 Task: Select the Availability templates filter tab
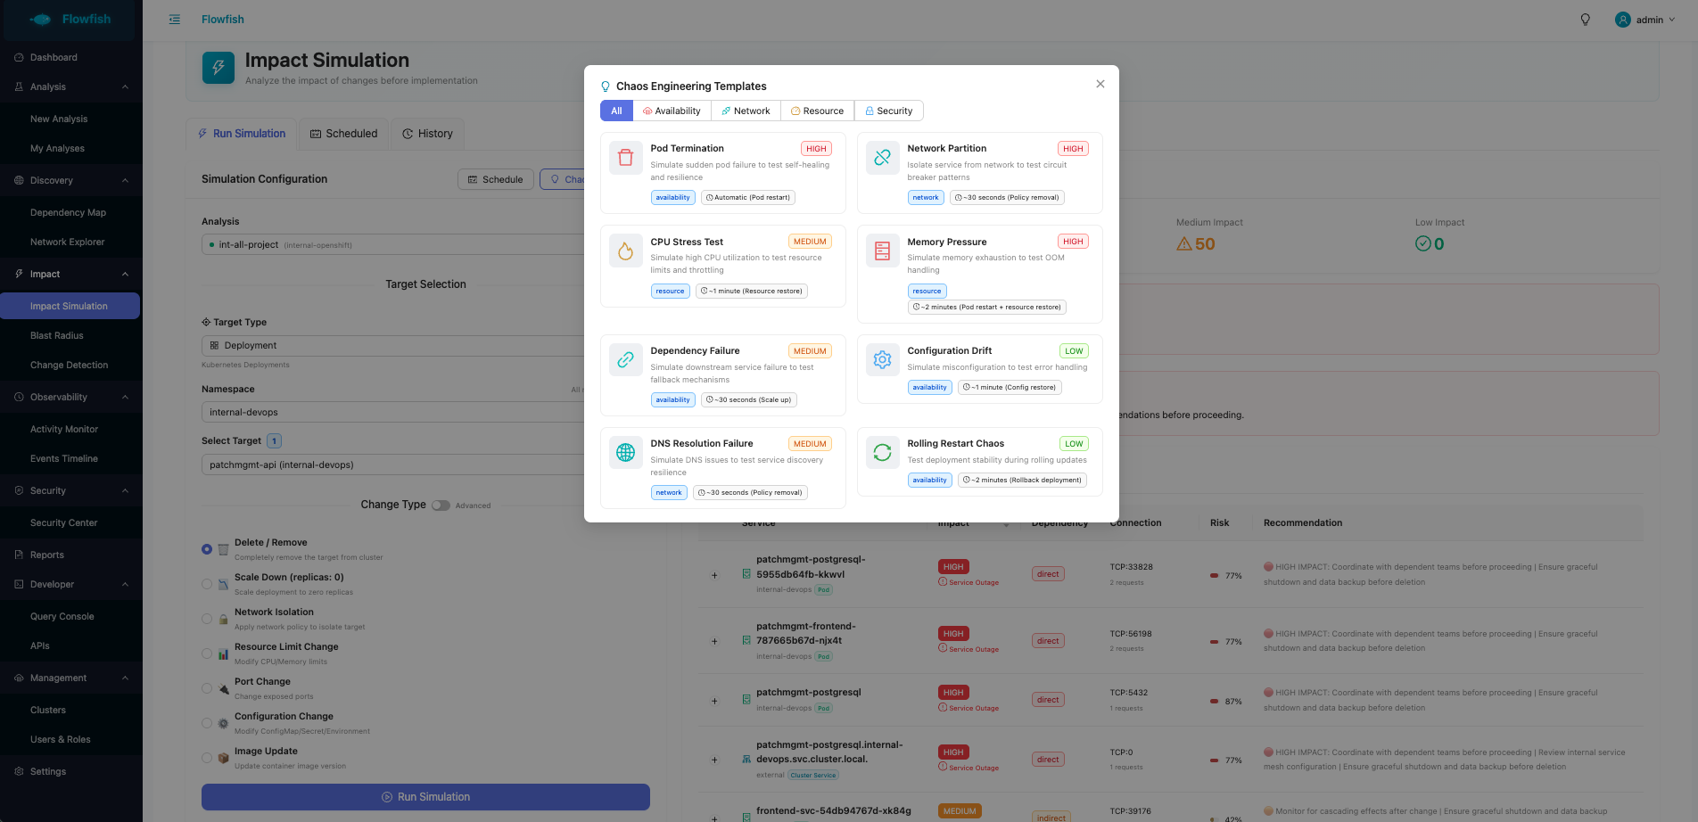[x=672, y=111]
